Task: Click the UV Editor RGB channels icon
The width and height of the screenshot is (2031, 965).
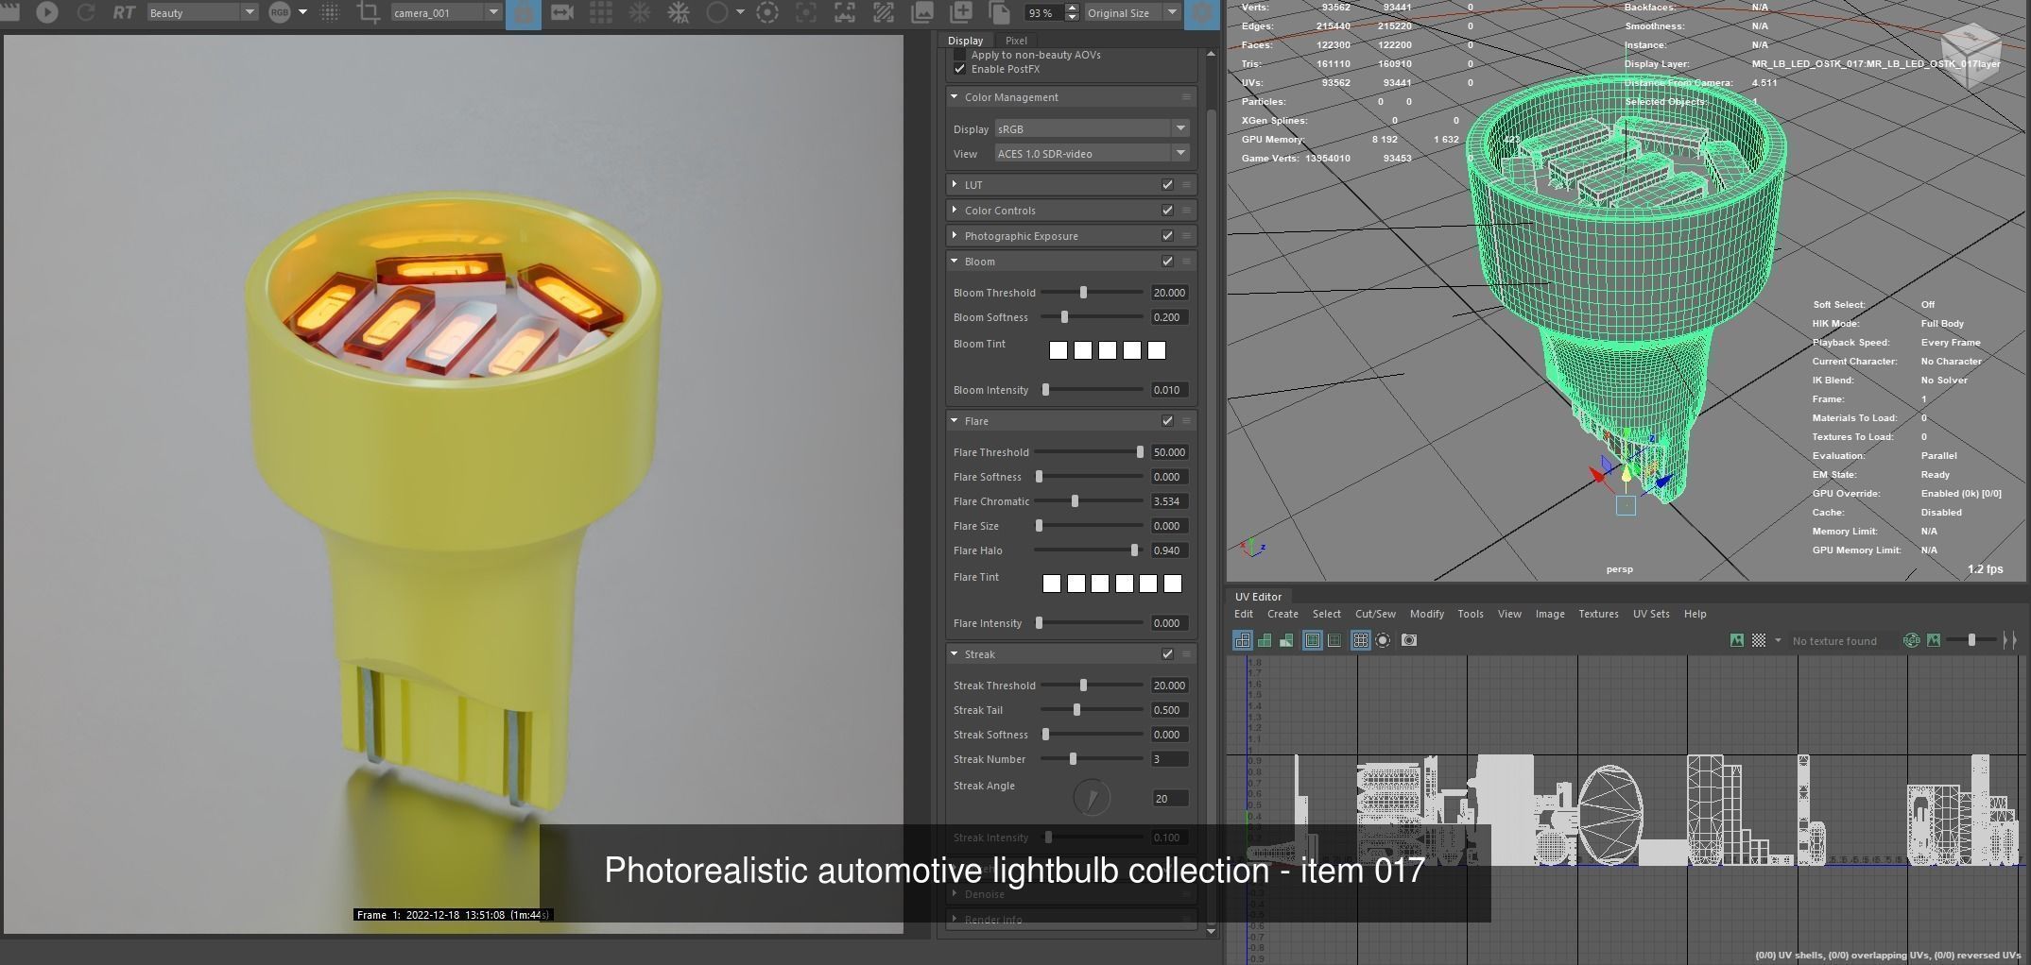Action: pos(1911,640)
